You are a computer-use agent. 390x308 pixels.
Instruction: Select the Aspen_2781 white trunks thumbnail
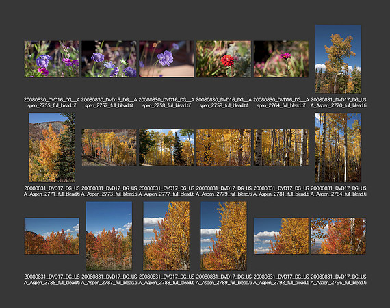pyautogui.click(x=281, y=148)
